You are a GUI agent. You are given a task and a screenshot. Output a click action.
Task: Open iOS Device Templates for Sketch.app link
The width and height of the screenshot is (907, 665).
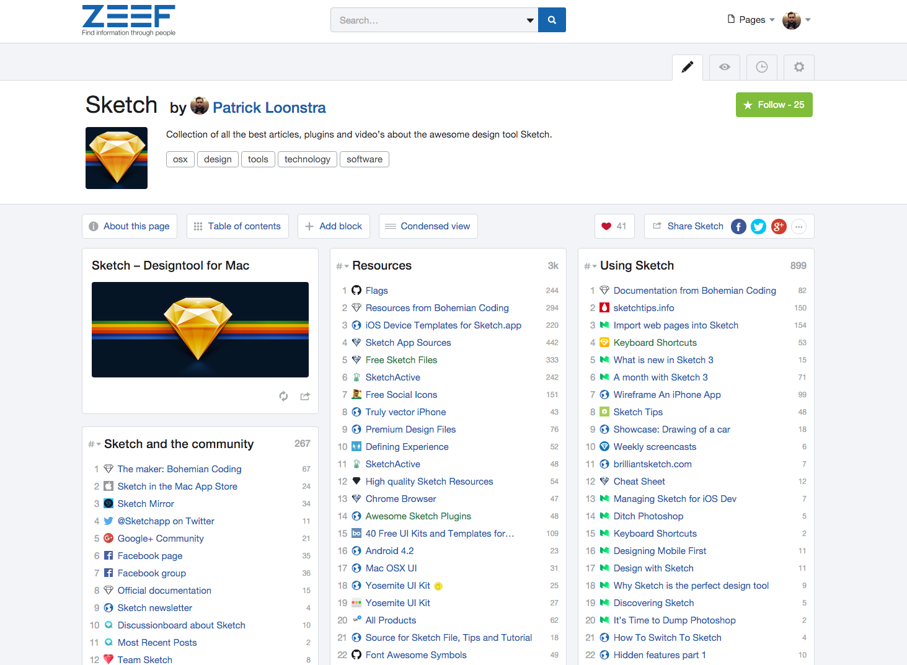point(443,325)
